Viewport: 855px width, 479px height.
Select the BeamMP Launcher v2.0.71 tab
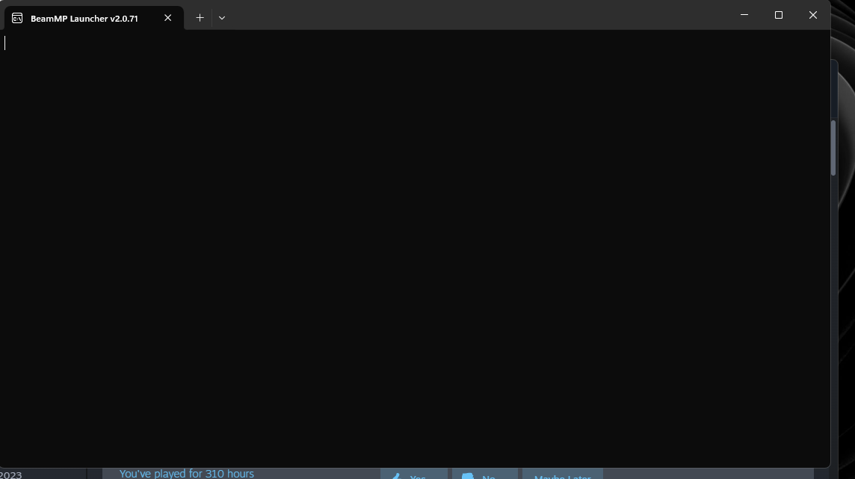[84, 18]
